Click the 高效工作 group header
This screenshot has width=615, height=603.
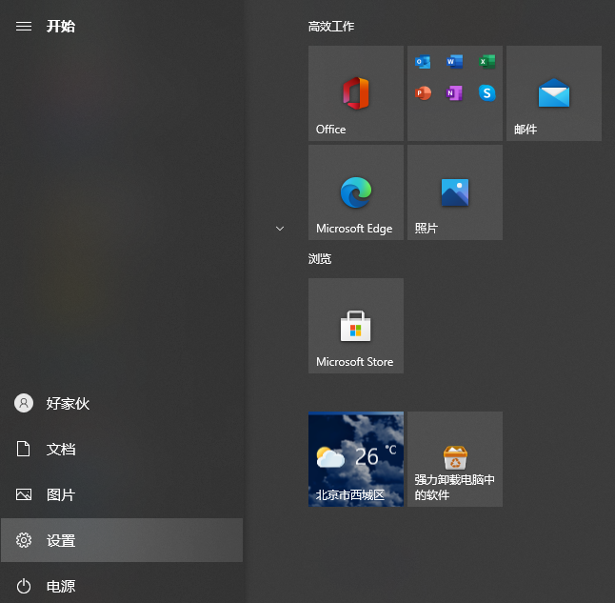click(x=331, y=27)
